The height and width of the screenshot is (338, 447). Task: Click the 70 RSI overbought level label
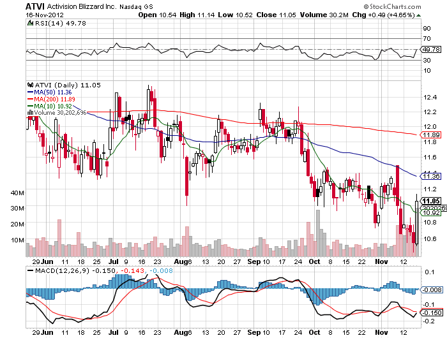(427, 38)
